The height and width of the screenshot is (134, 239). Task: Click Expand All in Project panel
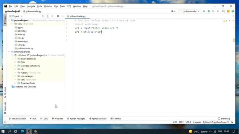[x=47, y=16]
